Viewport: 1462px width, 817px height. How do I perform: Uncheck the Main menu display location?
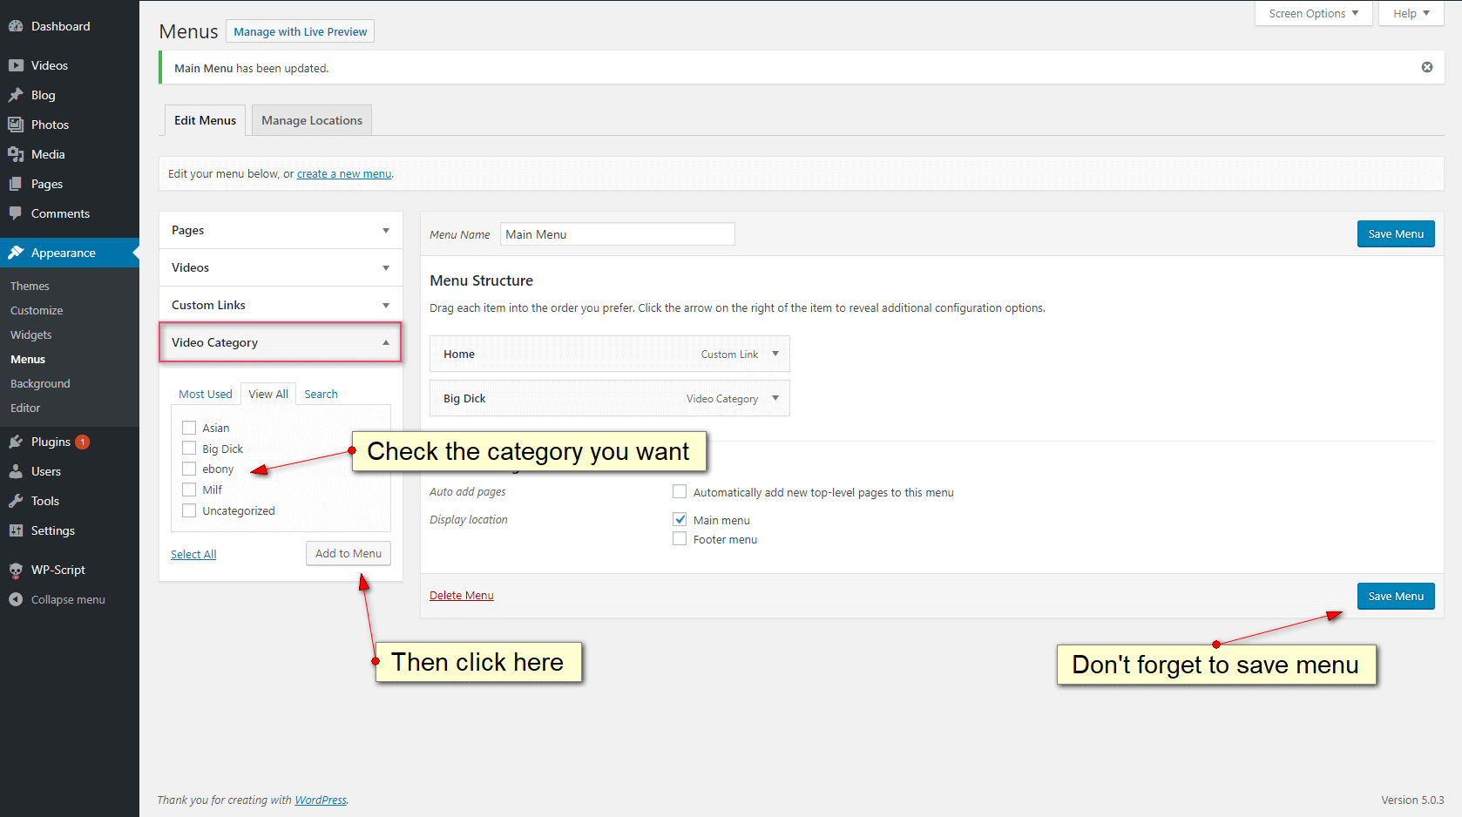pos(680,520)
